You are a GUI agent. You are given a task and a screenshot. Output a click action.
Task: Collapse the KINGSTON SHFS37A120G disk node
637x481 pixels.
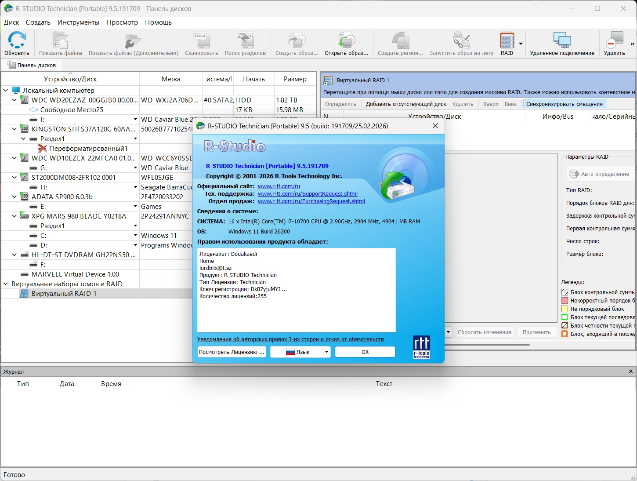14,129
